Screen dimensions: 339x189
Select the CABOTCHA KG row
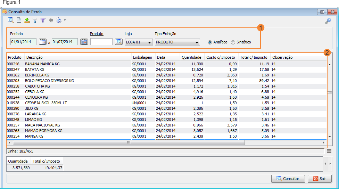166,86
